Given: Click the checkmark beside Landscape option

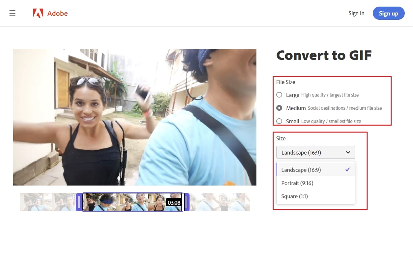Looking at the screenshot, I should coord(347,170).
